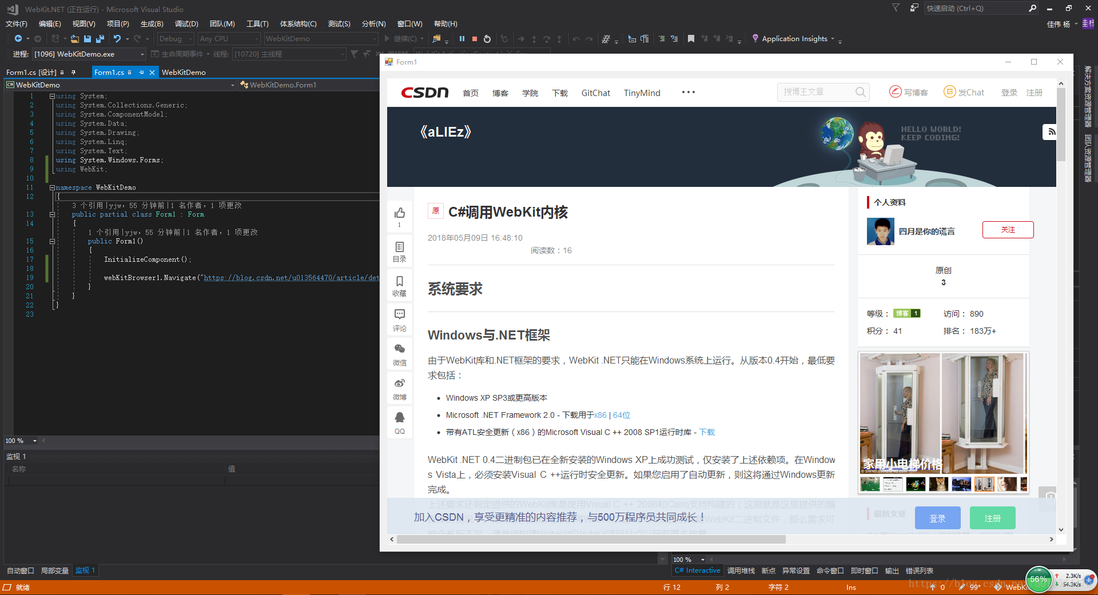Click the Application Insights lightbulb icon
Image resolution: width=1098 pixels, height=595 pixels.
point(755,38)
